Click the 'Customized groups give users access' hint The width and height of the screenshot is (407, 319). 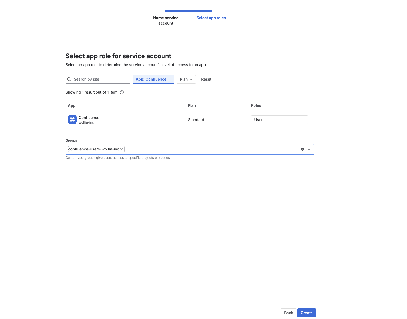[x=118, y=158]
